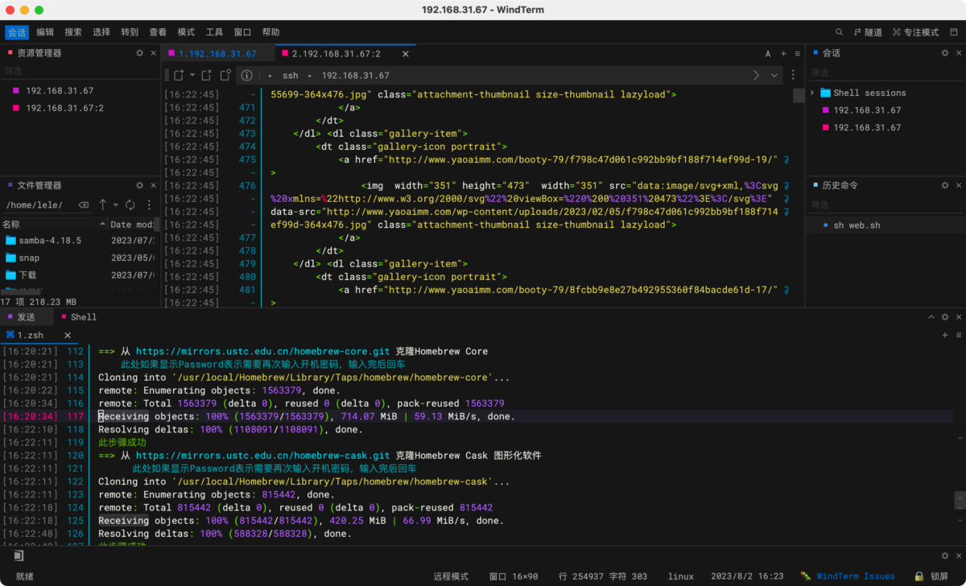Open settings gear of bottom Shell panel
The height and width of the screenshot is (586, 966).
tap(945, 317)
